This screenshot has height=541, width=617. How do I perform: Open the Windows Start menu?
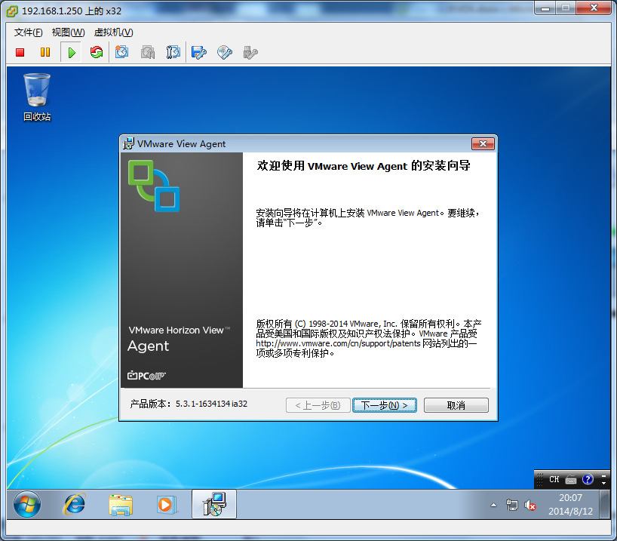click(25, 504)
